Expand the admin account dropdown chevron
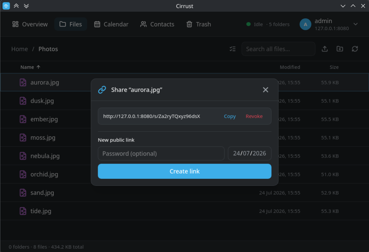Viewport: 369px width, 252px height. (x=356, y=24)
